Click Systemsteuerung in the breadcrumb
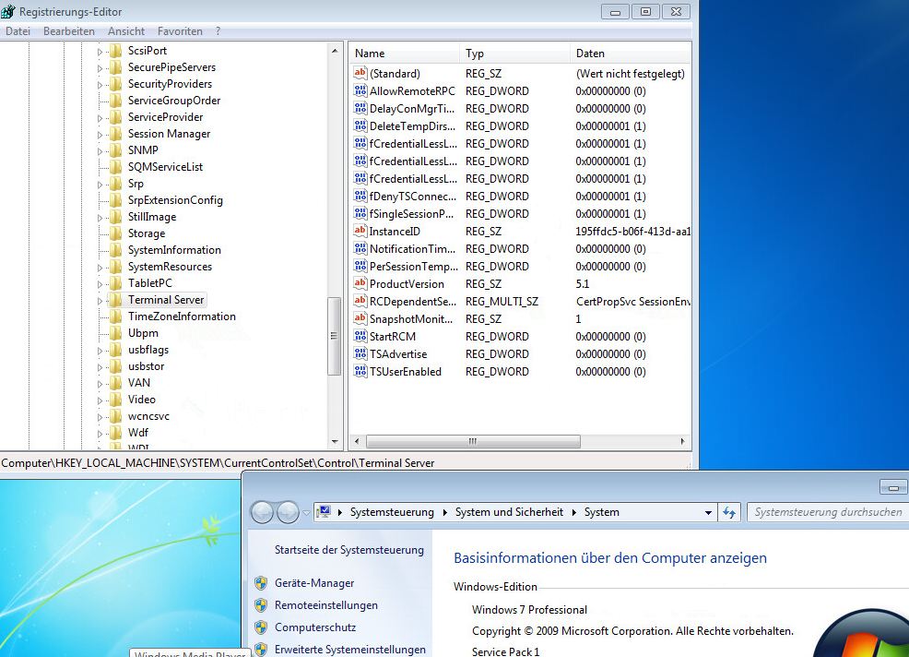 392,512
